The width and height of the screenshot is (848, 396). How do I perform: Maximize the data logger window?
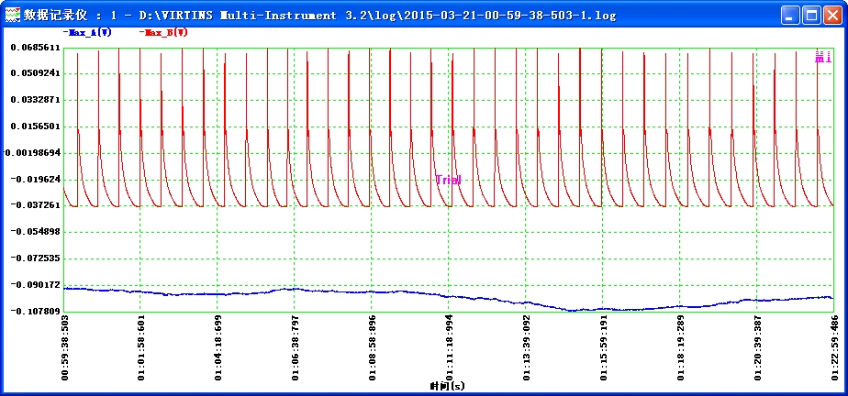coord(811,16)
